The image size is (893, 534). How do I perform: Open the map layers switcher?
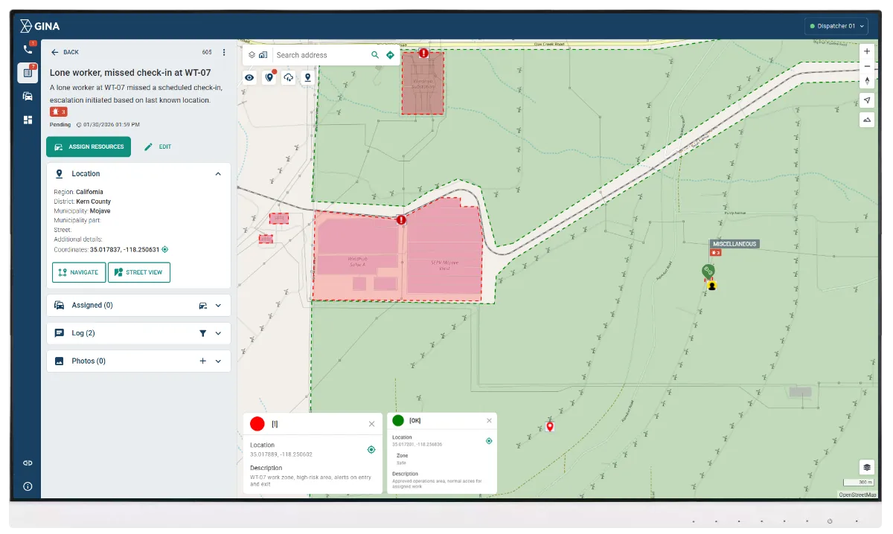tap(865, 466)
